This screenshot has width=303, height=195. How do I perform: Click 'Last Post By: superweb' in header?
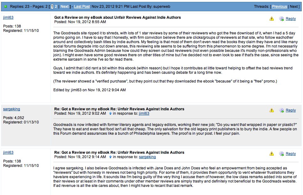pyautogui.click(x=150, y=7)
